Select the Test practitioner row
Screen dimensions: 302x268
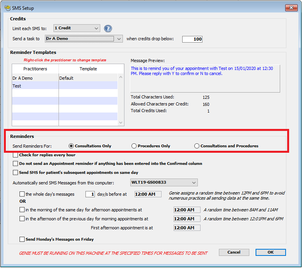[35, 86]
